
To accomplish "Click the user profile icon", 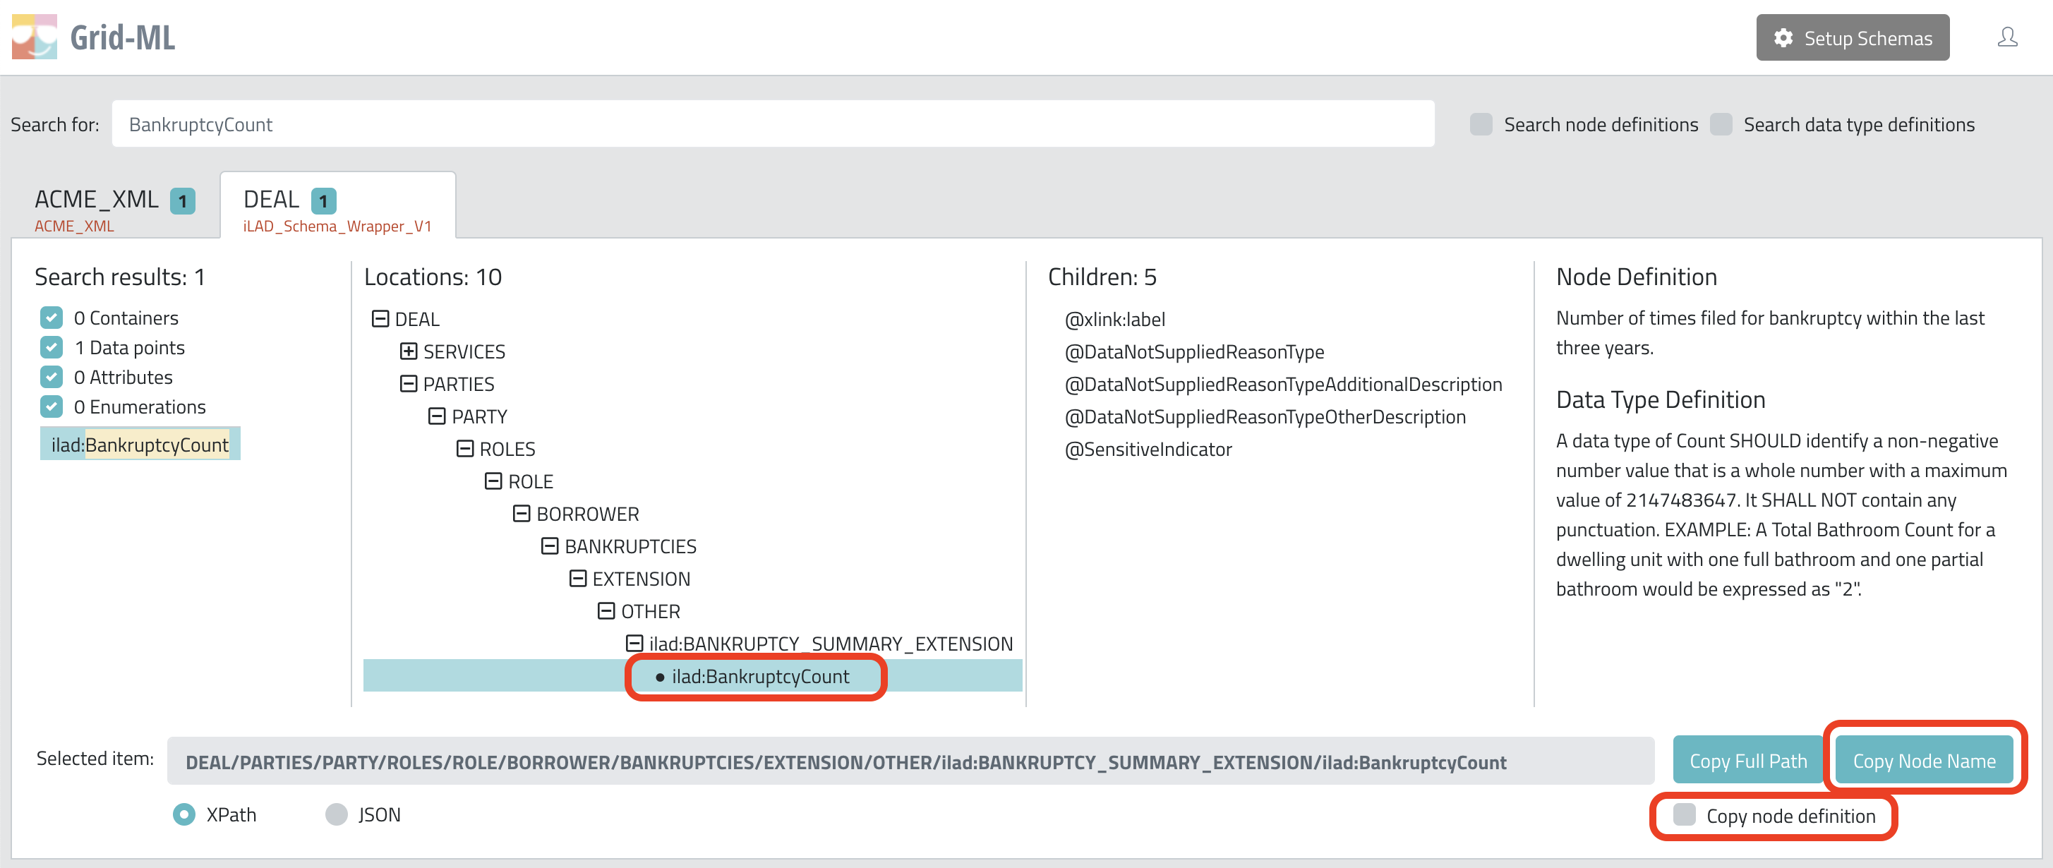I will click(x=2008, y=36).
